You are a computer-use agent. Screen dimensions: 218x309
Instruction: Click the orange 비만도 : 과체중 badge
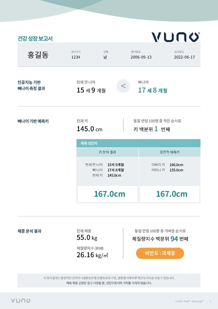tap(160, 253)
